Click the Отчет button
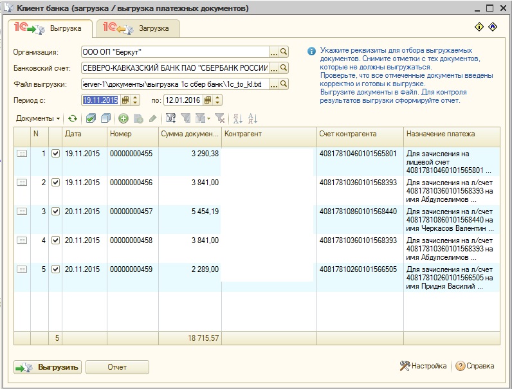The height and width of the screenshot is (389, 512). pyautogui.click(x=117, y=367)
